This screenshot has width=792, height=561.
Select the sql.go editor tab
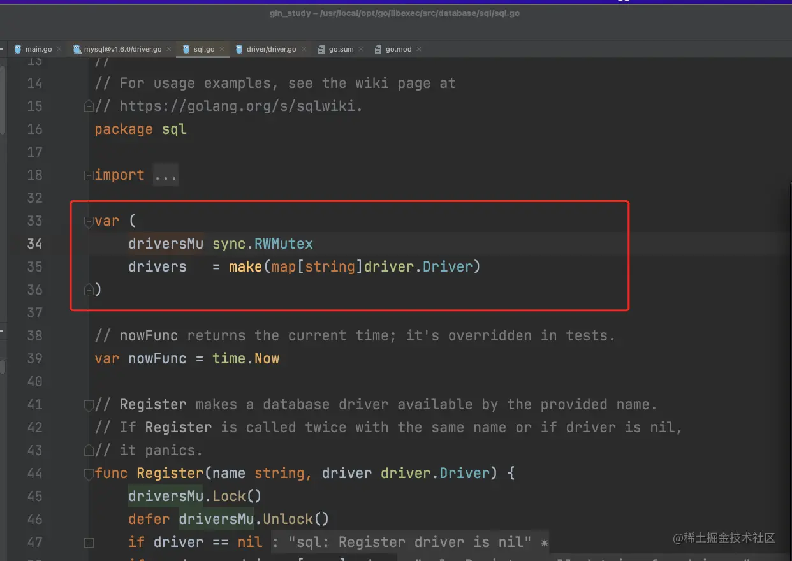point(203,49)
